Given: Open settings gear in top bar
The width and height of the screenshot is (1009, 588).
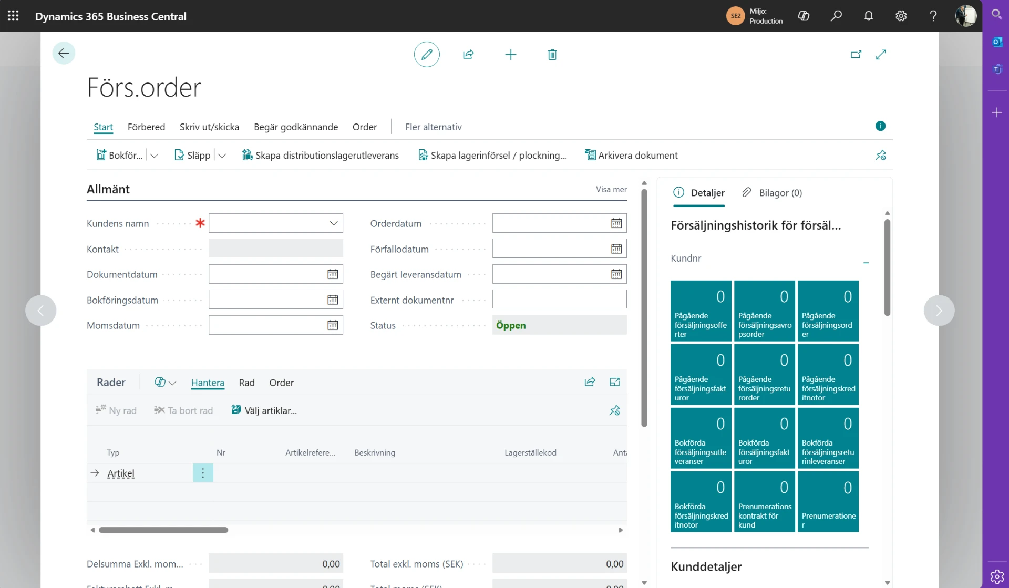Looking at the screenshot, I should 901,16.
